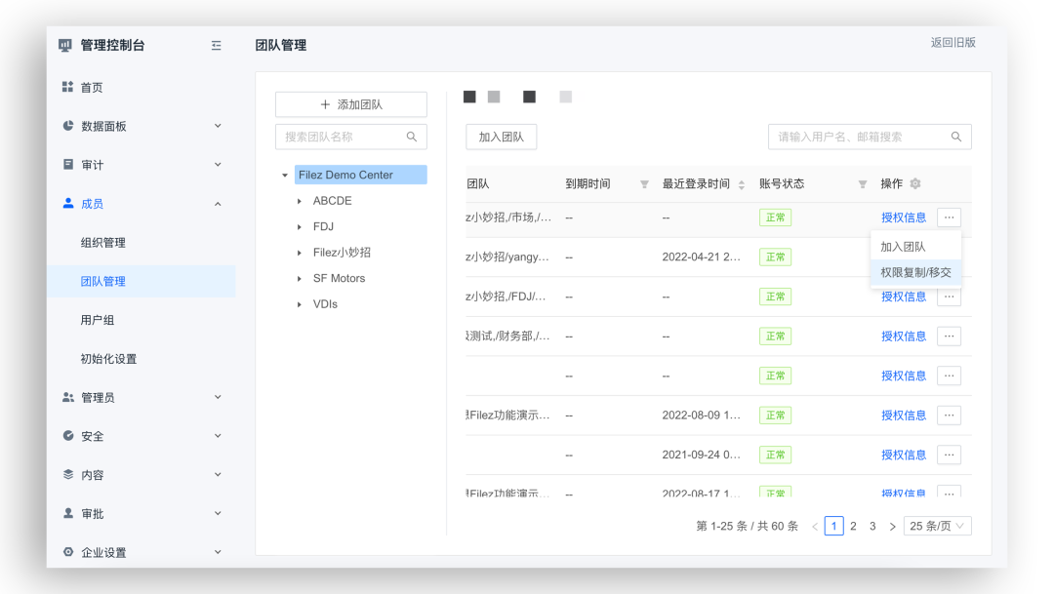
Task: Click 返回旧版 link
Action: 953,42
